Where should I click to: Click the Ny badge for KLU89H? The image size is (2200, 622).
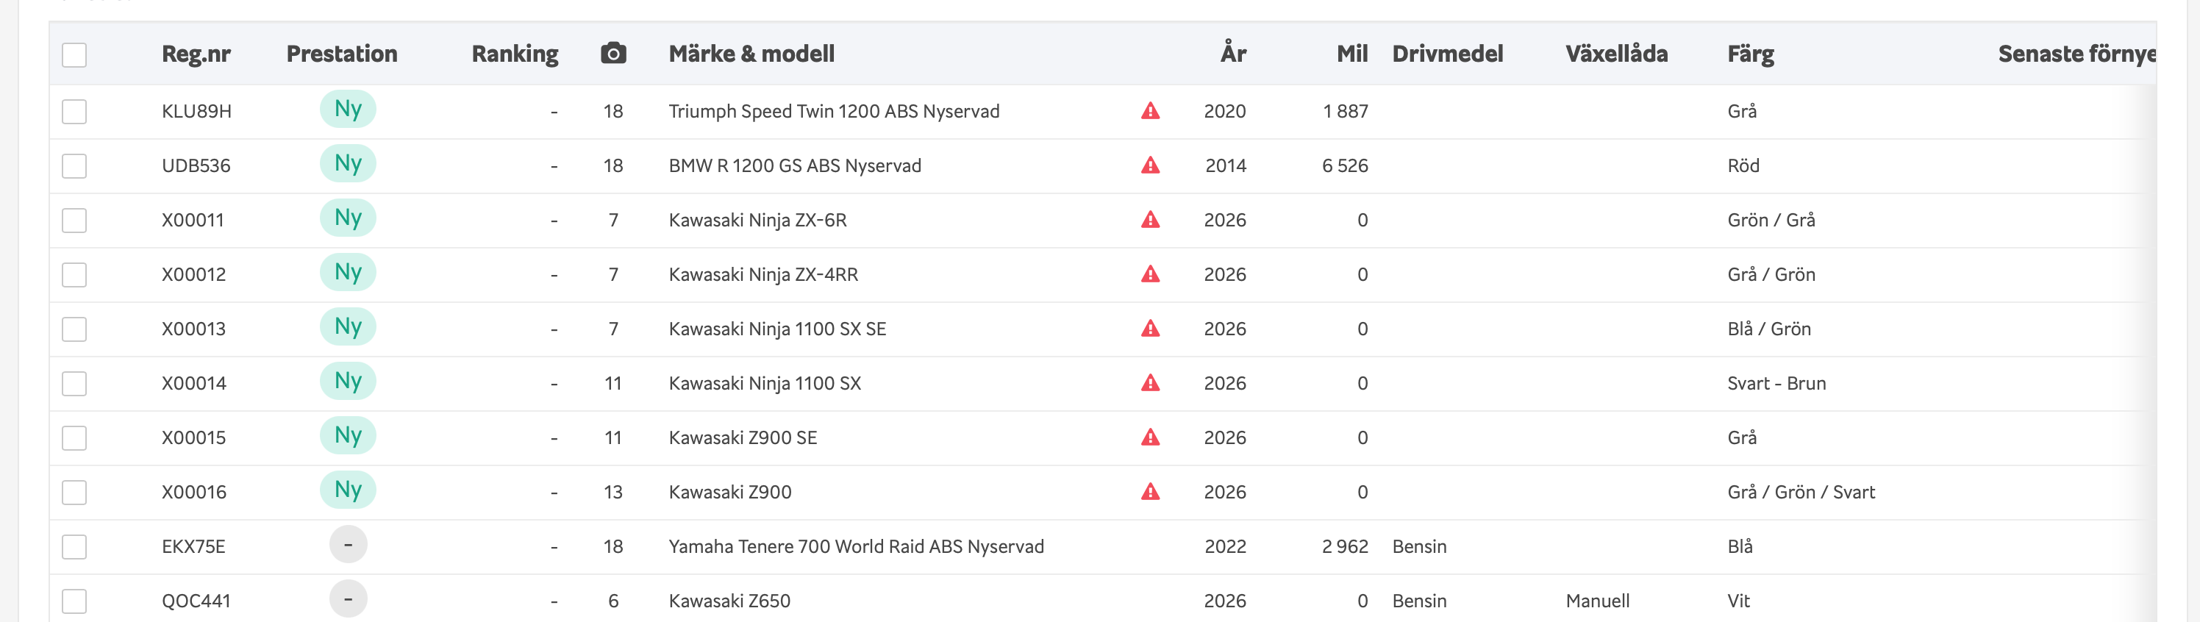pos(348,110)
